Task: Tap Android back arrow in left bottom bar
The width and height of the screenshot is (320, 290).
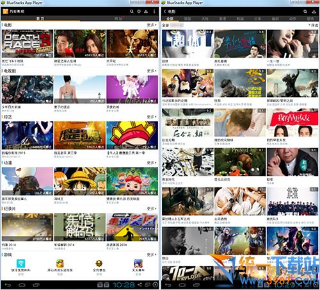Action: point(8,285)
